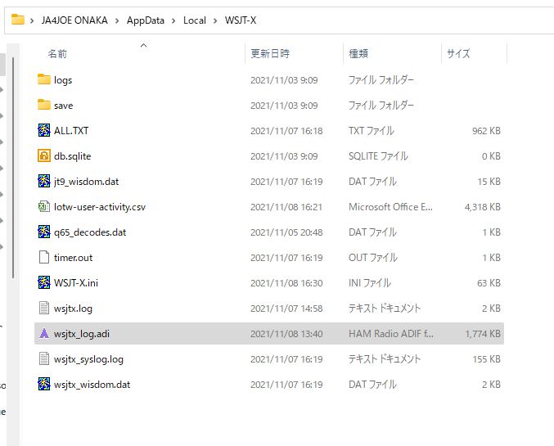
Task: Click the wsjtx_wisdom.dat file icon
Action: coord(44,384)
